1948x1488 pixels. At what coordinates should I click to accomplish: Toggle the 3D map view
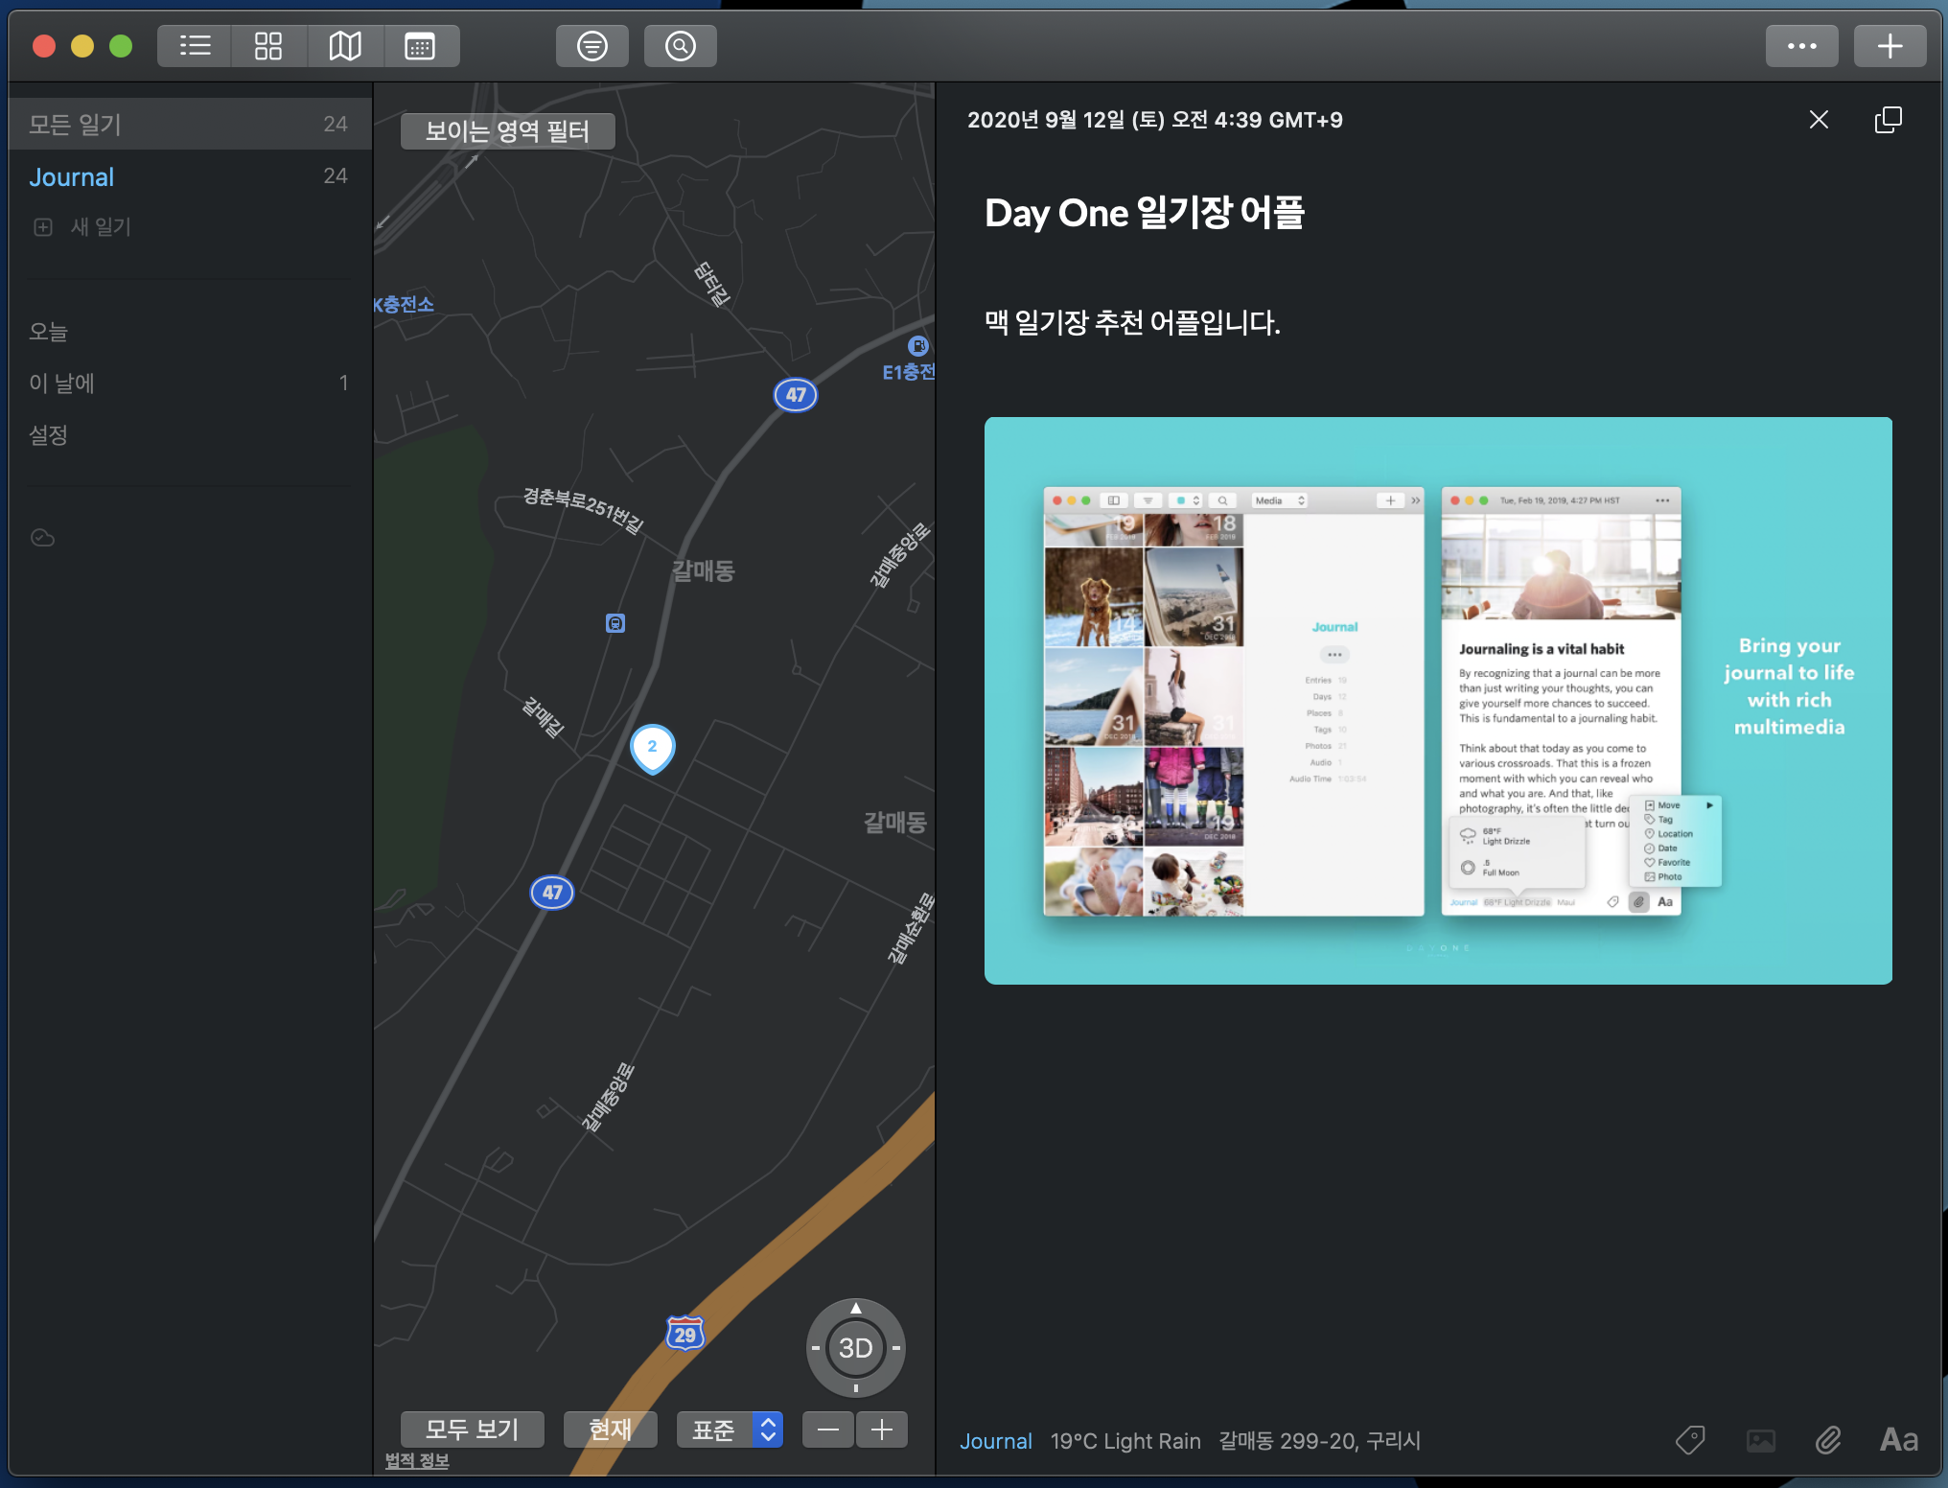tap(855, 1348)
